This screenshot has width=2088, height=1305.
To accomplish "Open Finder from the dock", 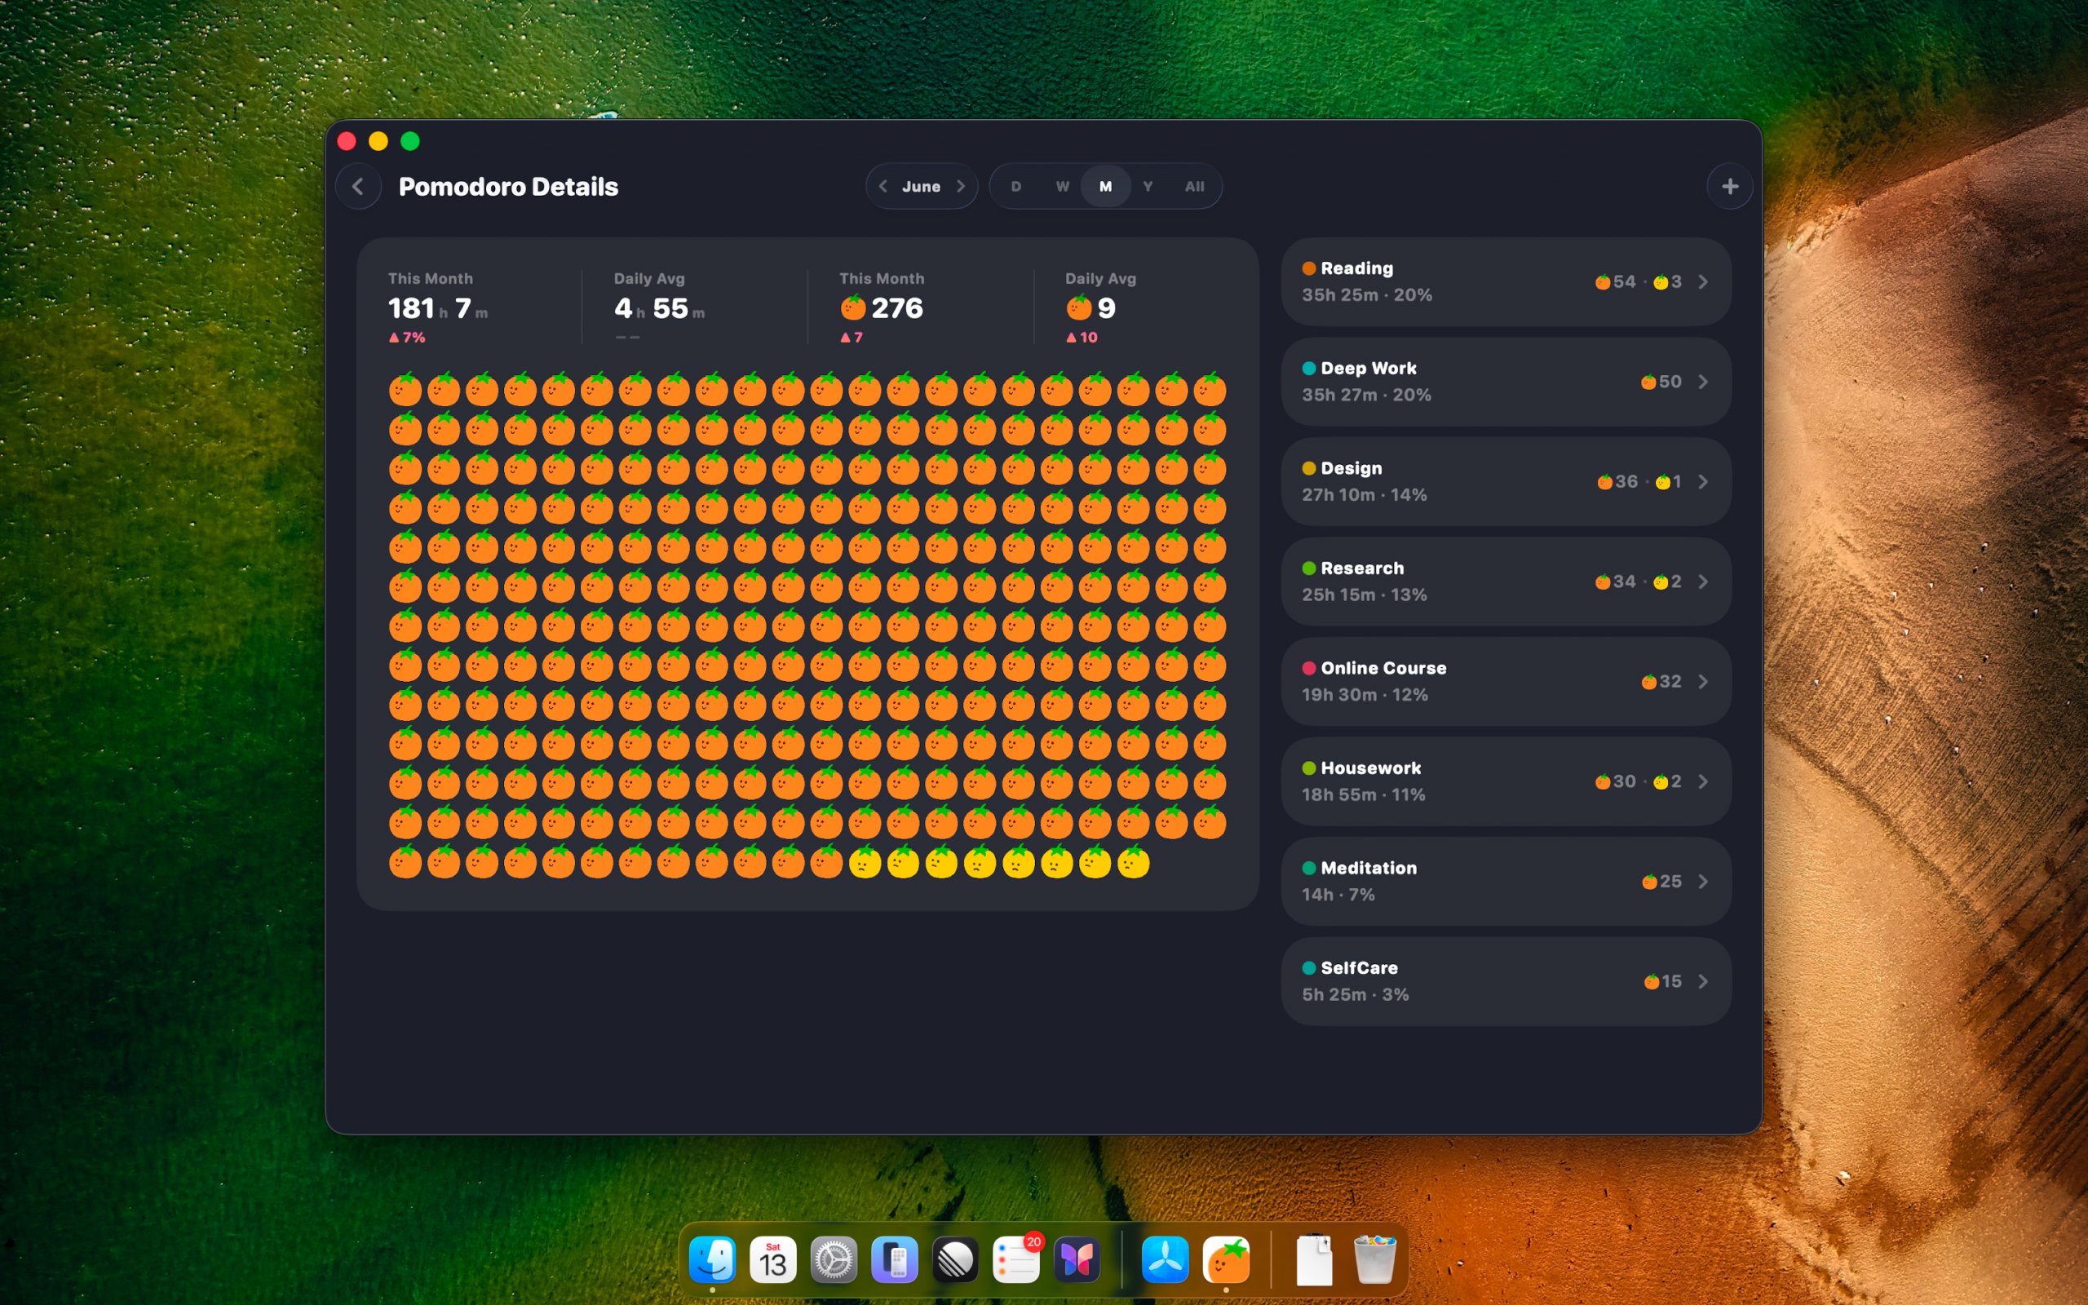I will 712,1260.
